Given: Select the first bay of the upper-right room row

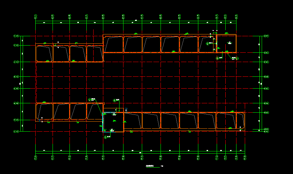Looking at the screenshot, I should point(113,44).
